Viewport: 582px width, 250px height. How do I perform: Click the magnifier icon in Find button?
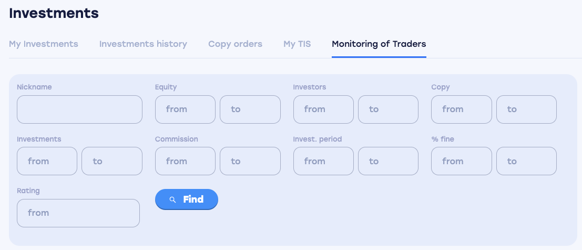pos(172,199)
